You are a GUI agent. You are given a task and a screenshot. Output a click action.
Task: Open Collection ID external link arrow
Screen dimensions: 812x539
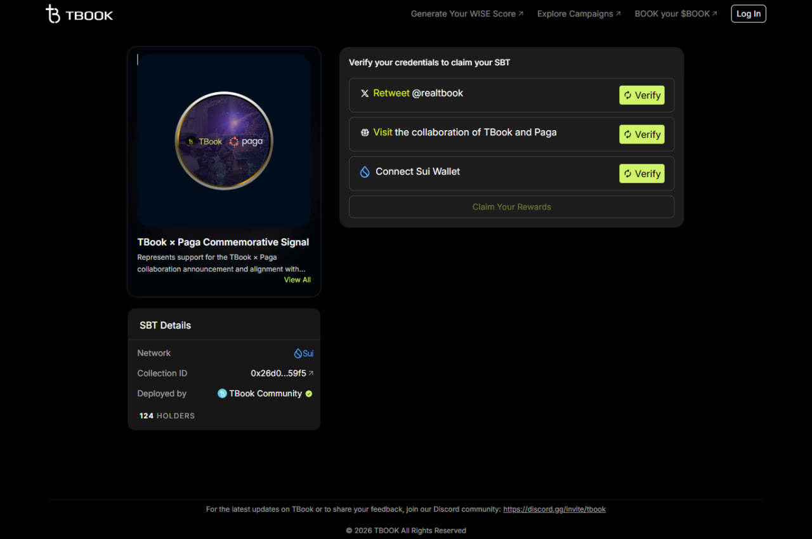tap(311, 373)
